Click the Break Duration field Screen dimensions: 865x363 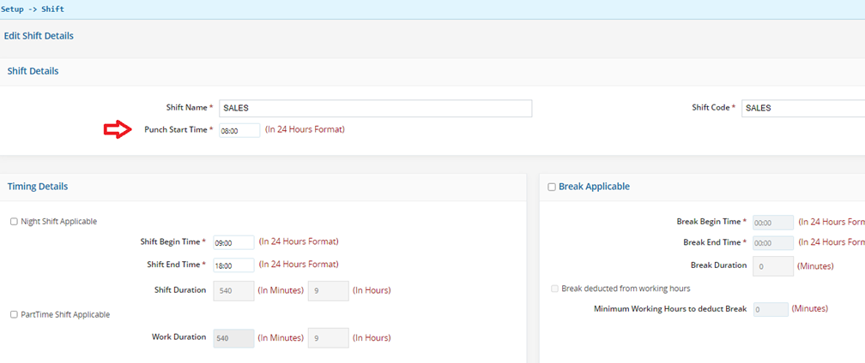773,265
